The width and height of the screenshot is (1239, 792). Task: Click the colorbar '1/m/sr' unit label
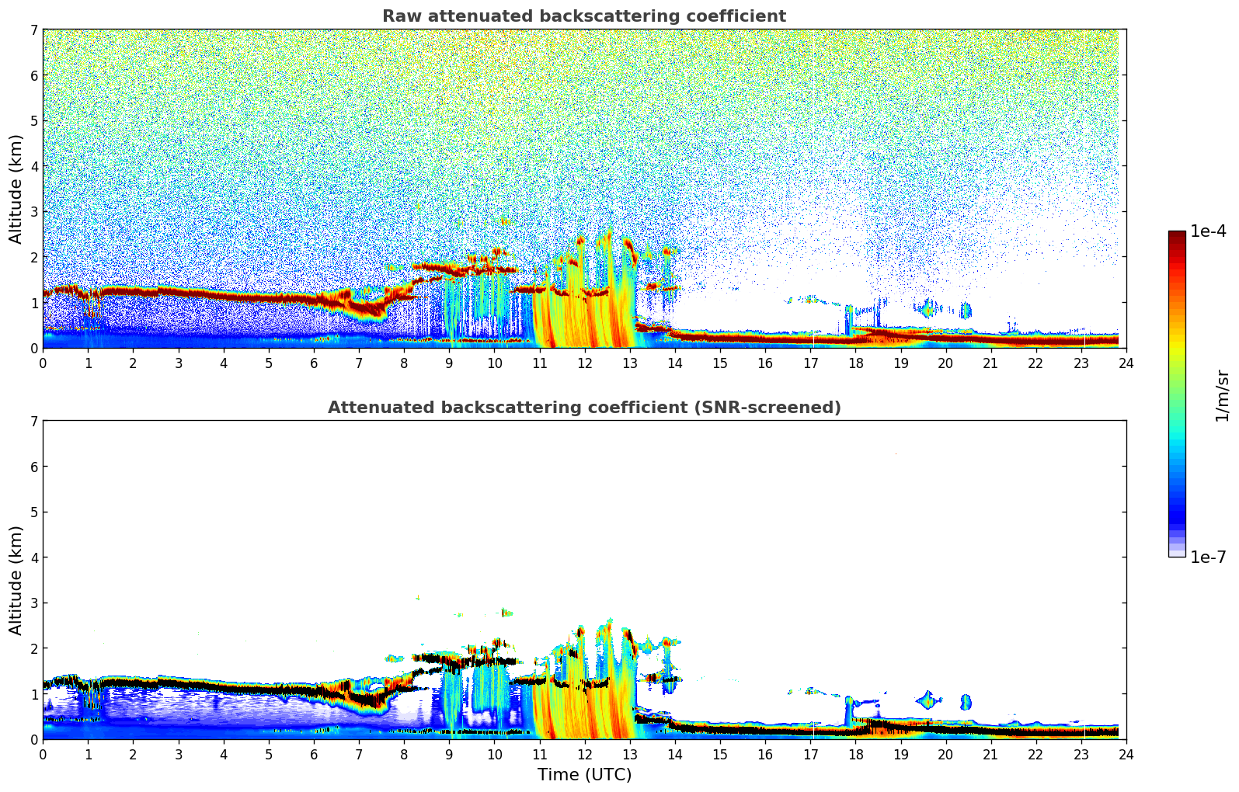tap(1222, 395)
